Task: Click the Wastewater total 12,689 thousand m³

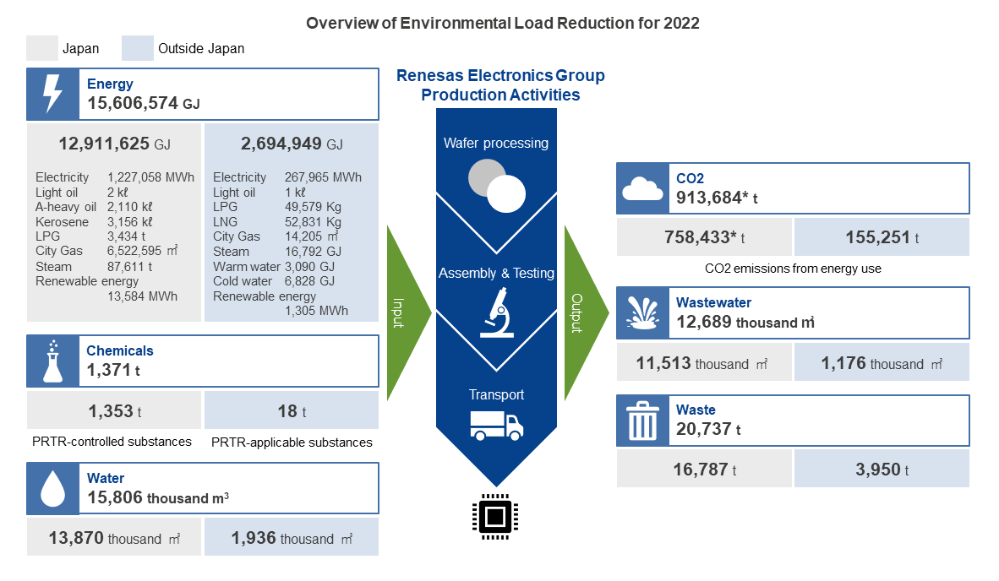Action: [745, 322]
